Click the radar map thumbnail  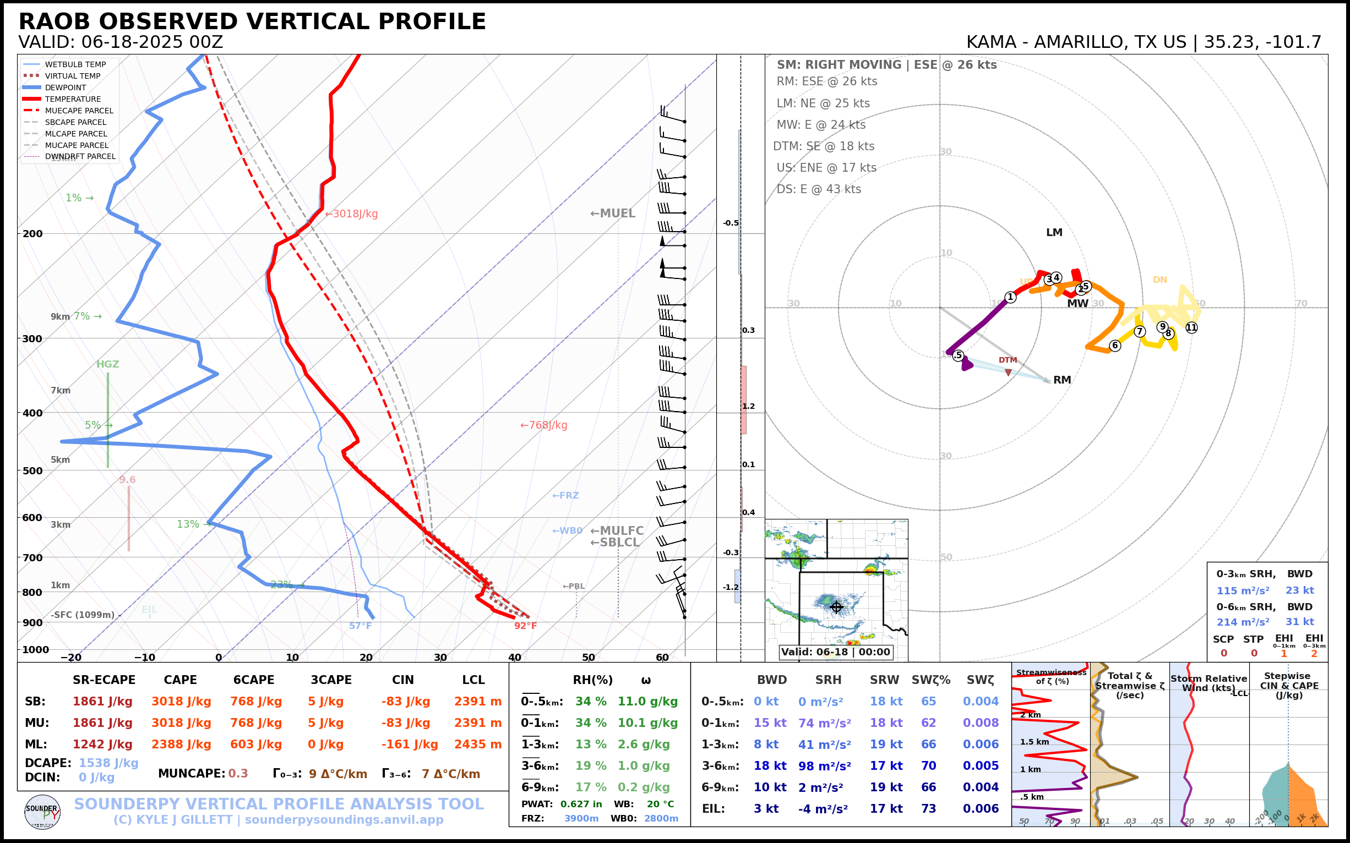pyautogui.click(x=836, y=585)
